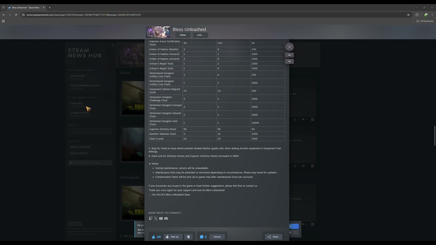Click the 'Dimension Dungeon Conquer Chest' cell

click(x=166, y=107)
